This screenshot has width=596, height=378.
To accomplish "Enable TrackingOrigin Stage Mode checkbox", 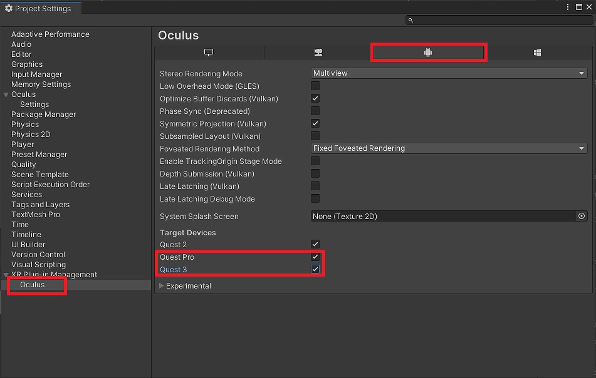I will point(315,161).
